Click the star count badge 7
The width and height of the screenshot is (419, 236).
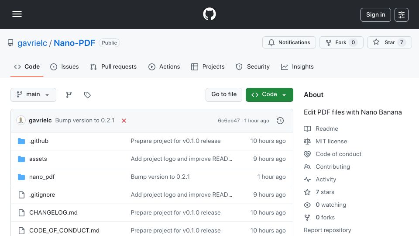coord(402,42)
